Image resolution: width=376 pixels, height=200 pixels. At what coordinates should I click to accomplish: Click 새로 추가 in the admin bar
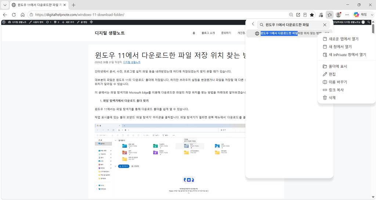[x=68, y=22]
